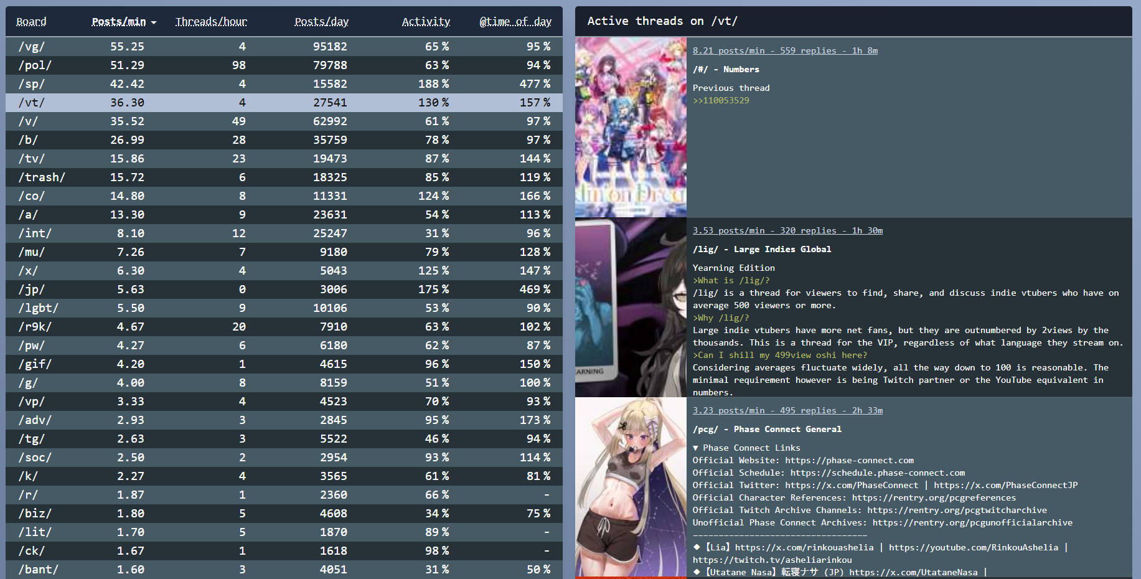Sort by the Posts/day column header

point(321,22)
